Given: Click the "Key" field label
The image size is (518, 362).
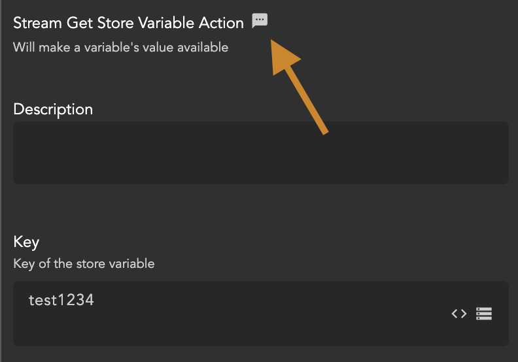Looking at the screenshot, I should tap(26, 242).
